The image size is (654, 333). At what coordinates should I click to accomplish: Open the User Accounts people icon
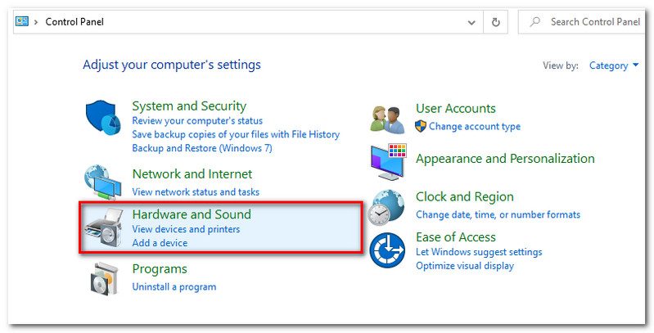(387, 119)
